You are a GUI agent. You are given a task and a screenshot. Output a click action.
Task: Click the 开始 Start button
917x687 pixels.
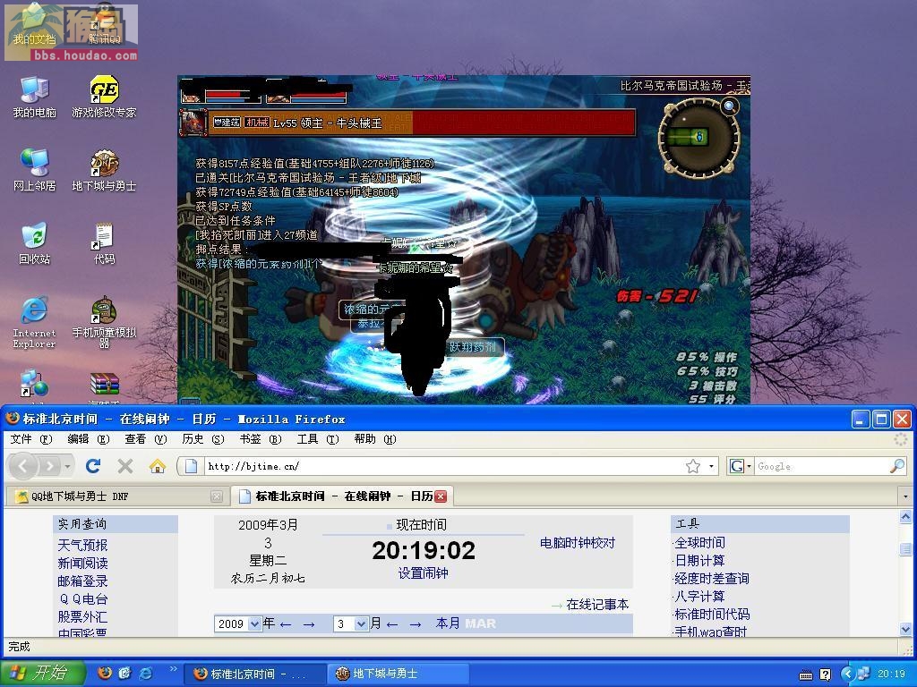point(43,673)
